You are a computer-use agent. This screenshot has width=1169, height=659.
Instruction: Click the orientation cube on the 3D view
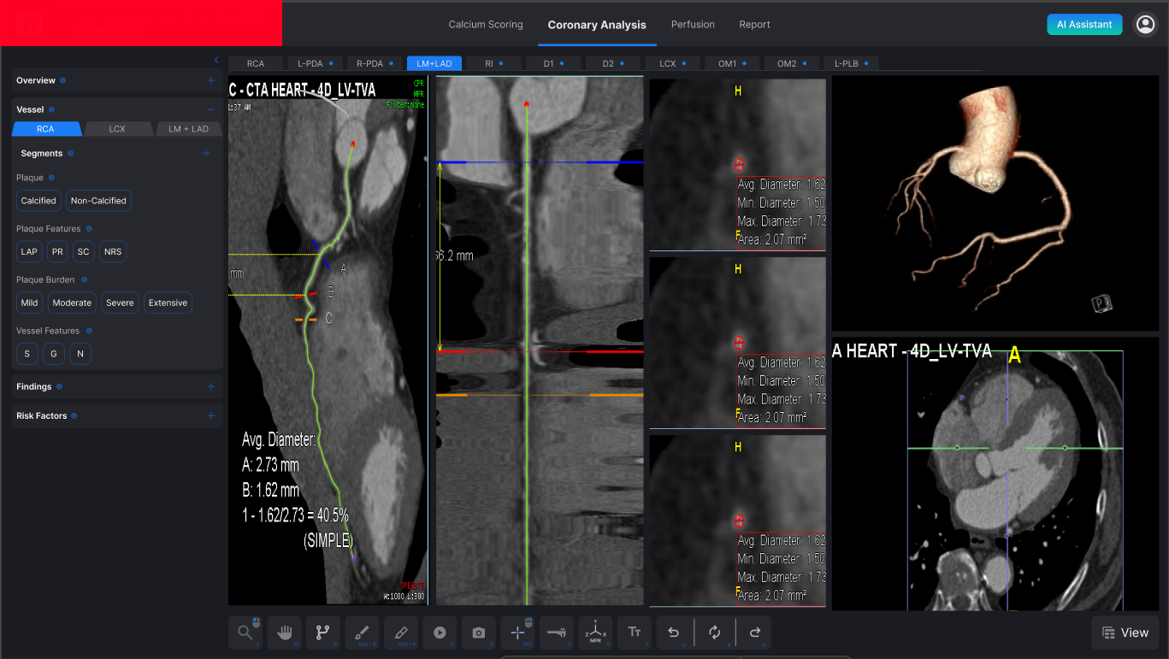pos(1101,304)
